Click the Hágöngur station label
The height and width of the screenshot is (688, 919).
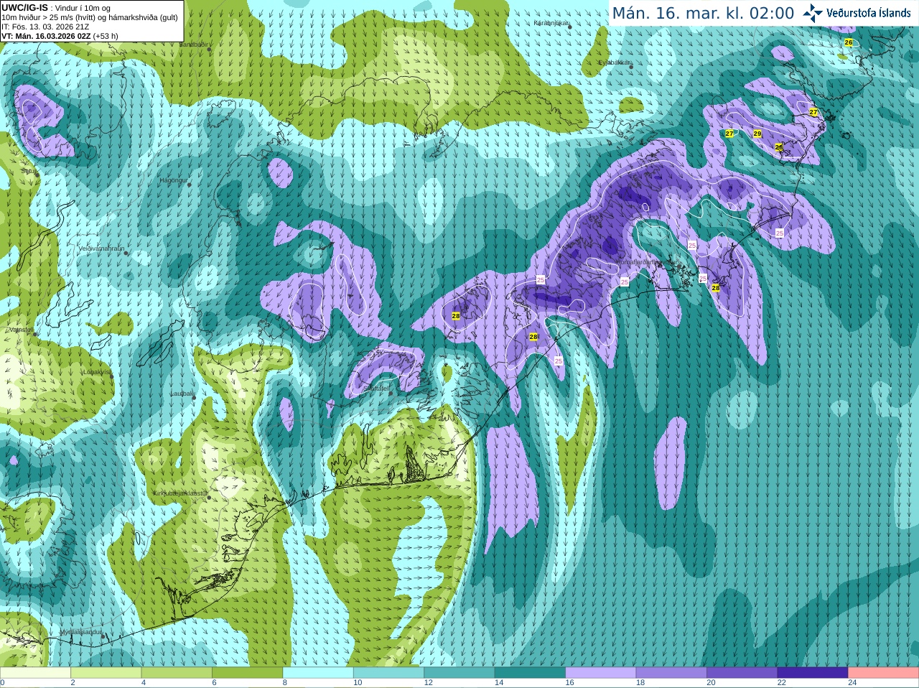tap(173, 180)
